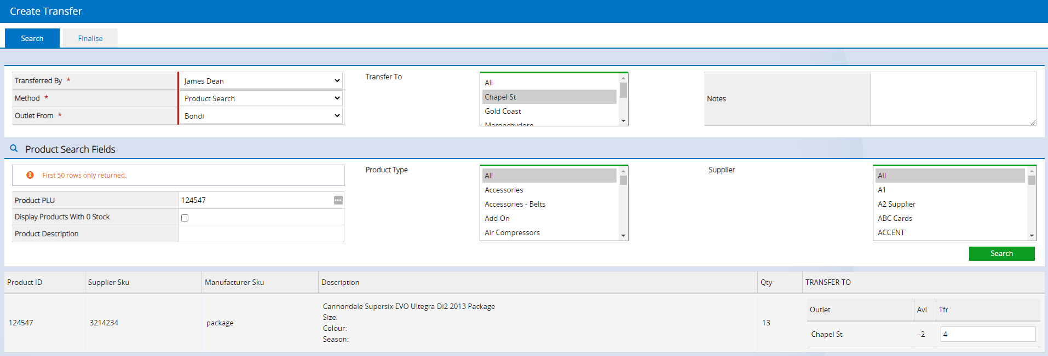Select ABC Cards in the Supplier list

[950, 218]
